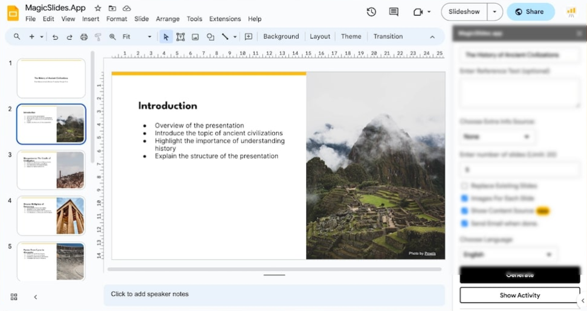Start the Slideshow

click(464, 12)
